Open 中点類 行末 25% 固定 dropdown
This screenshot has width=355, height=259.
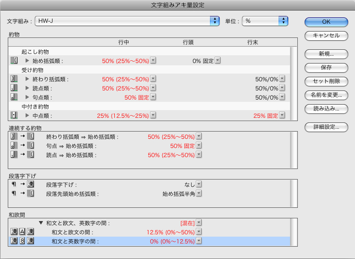tap(282, 116)
